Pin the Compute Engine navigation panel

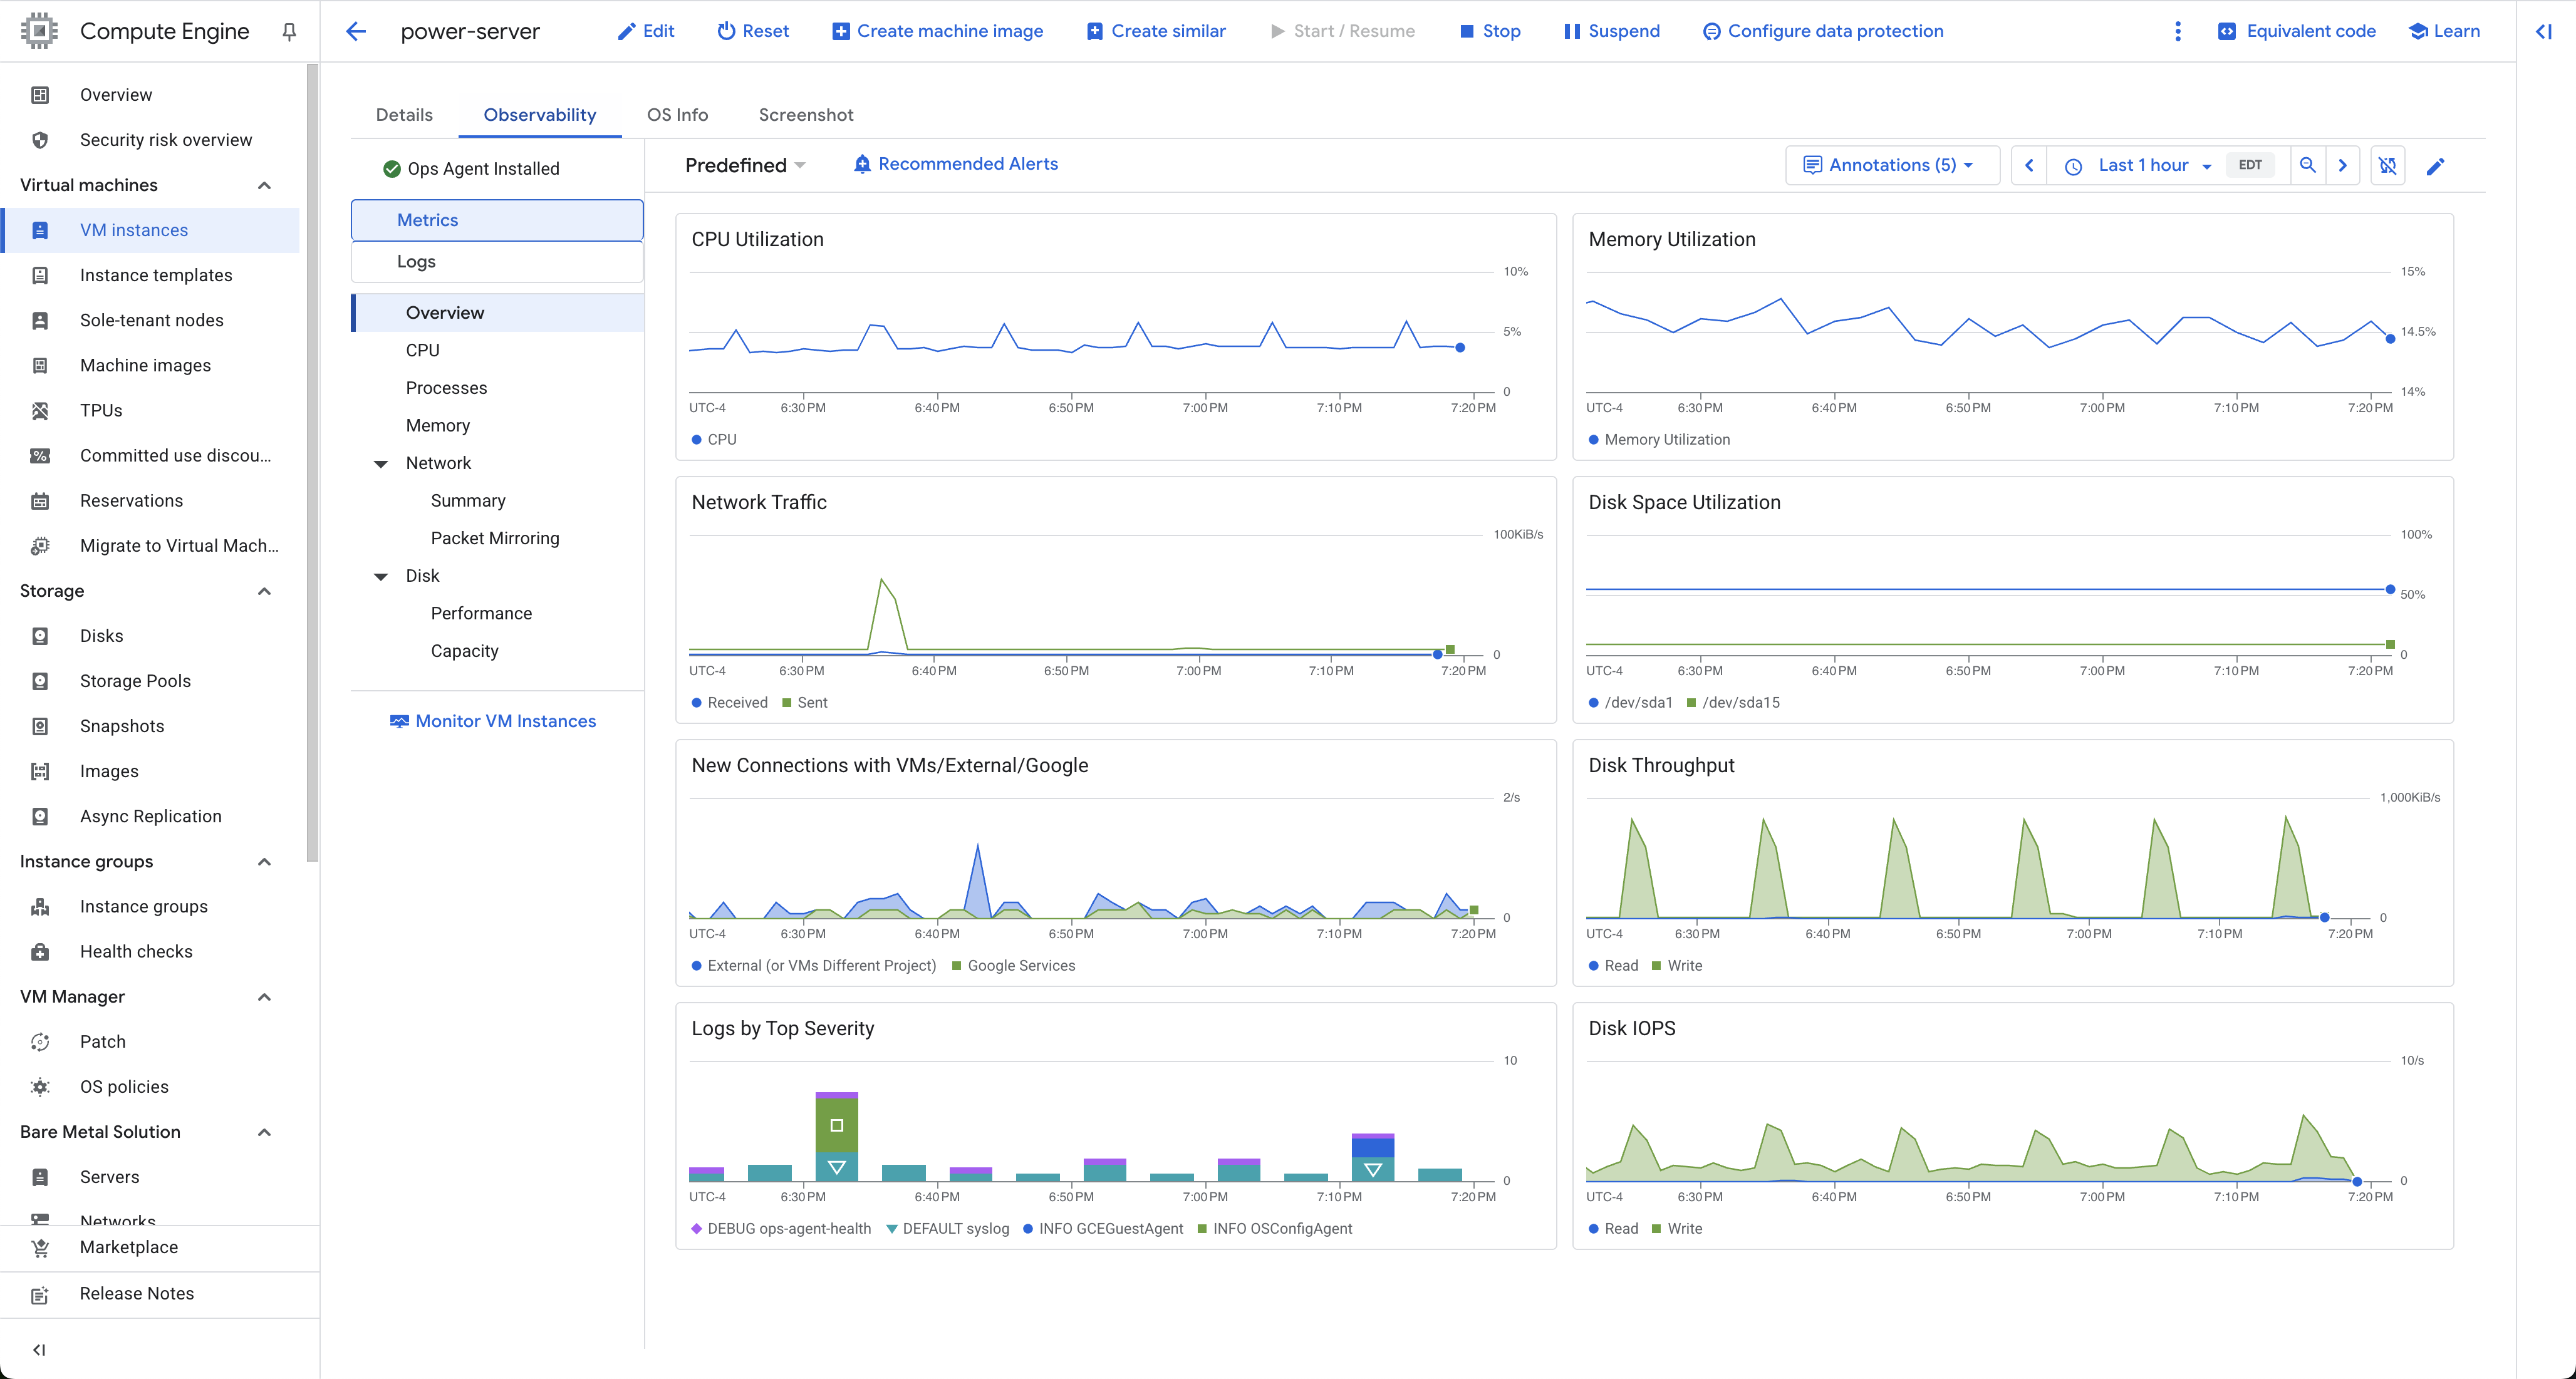[x=289, y=32]
